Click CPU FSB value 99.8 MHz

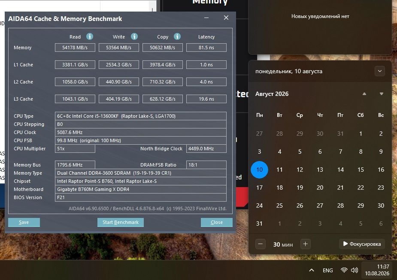[140, 140]
